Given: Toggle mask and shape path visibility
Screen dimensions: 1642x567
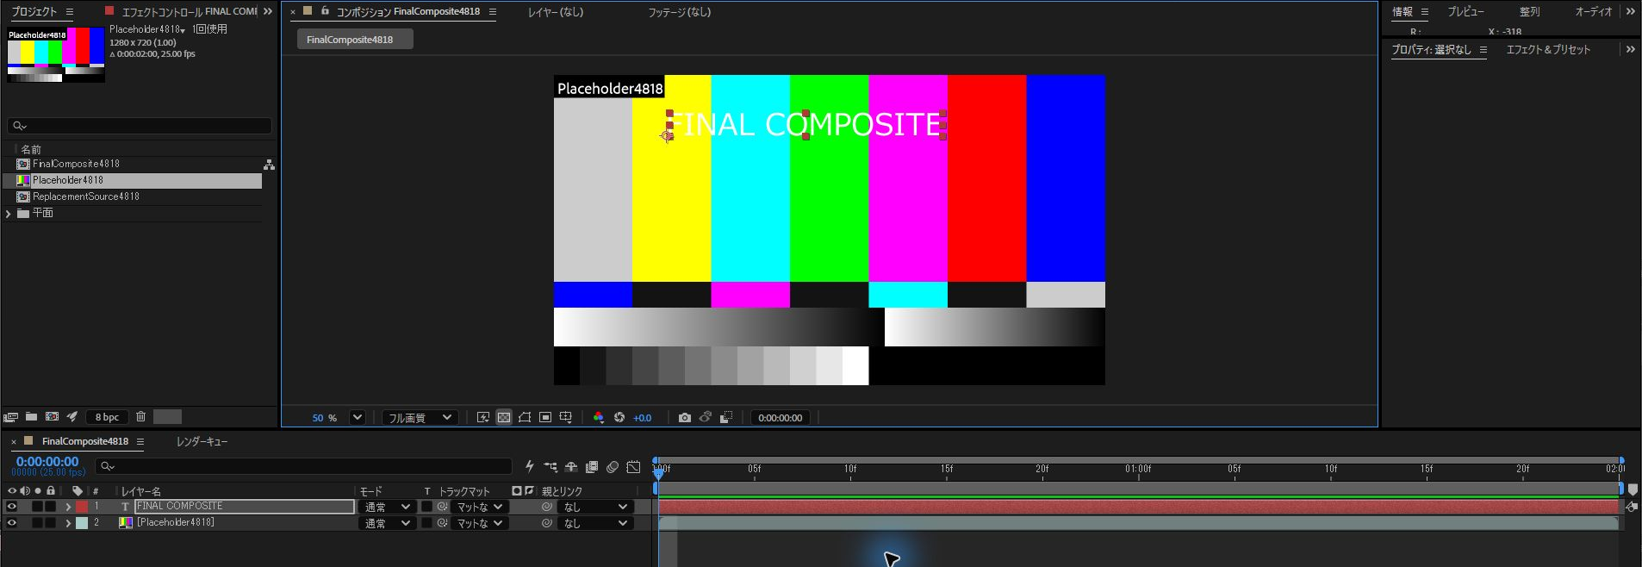Looking at the screenshot, I should 525,418.
